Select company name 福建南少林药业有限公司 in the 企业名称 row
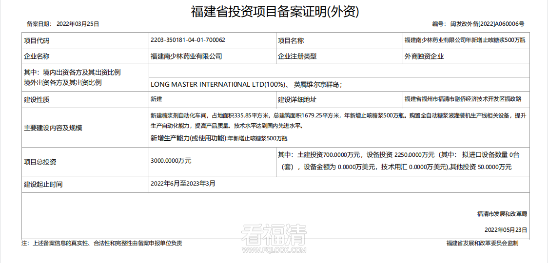The height and width of the screenshot is (263, 548). click(186, 56)
